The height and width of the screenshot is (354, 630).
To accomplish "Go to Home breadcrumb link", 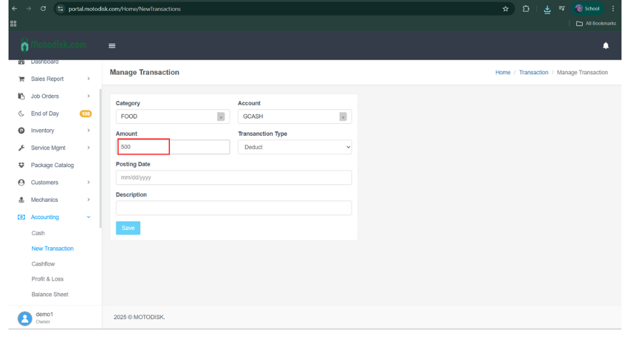I will tap(503, 73).
